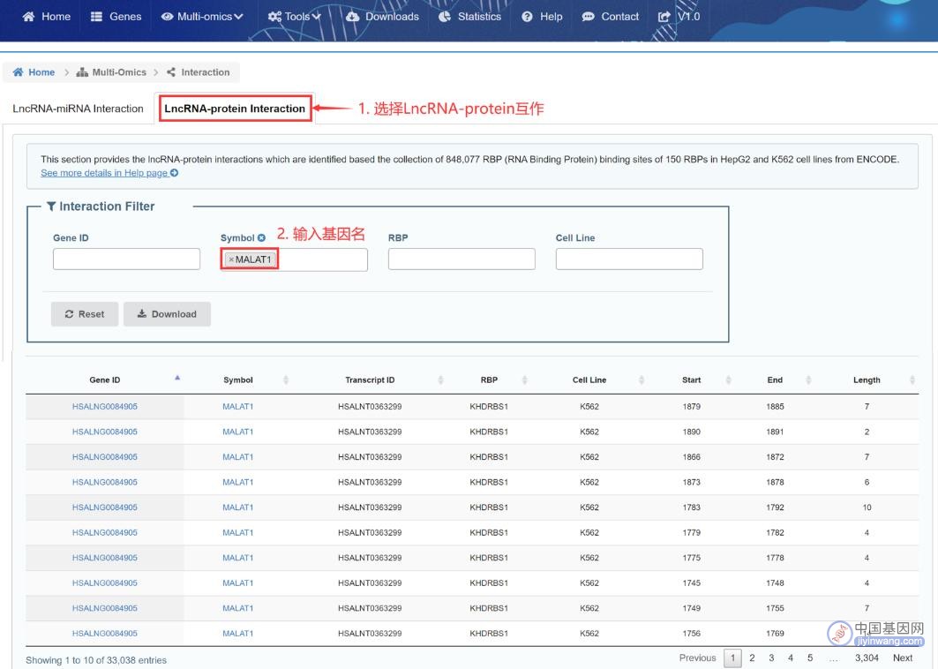Go to last page 3,304
This screenshot has height=669, width=938.
tap(867, 658)
